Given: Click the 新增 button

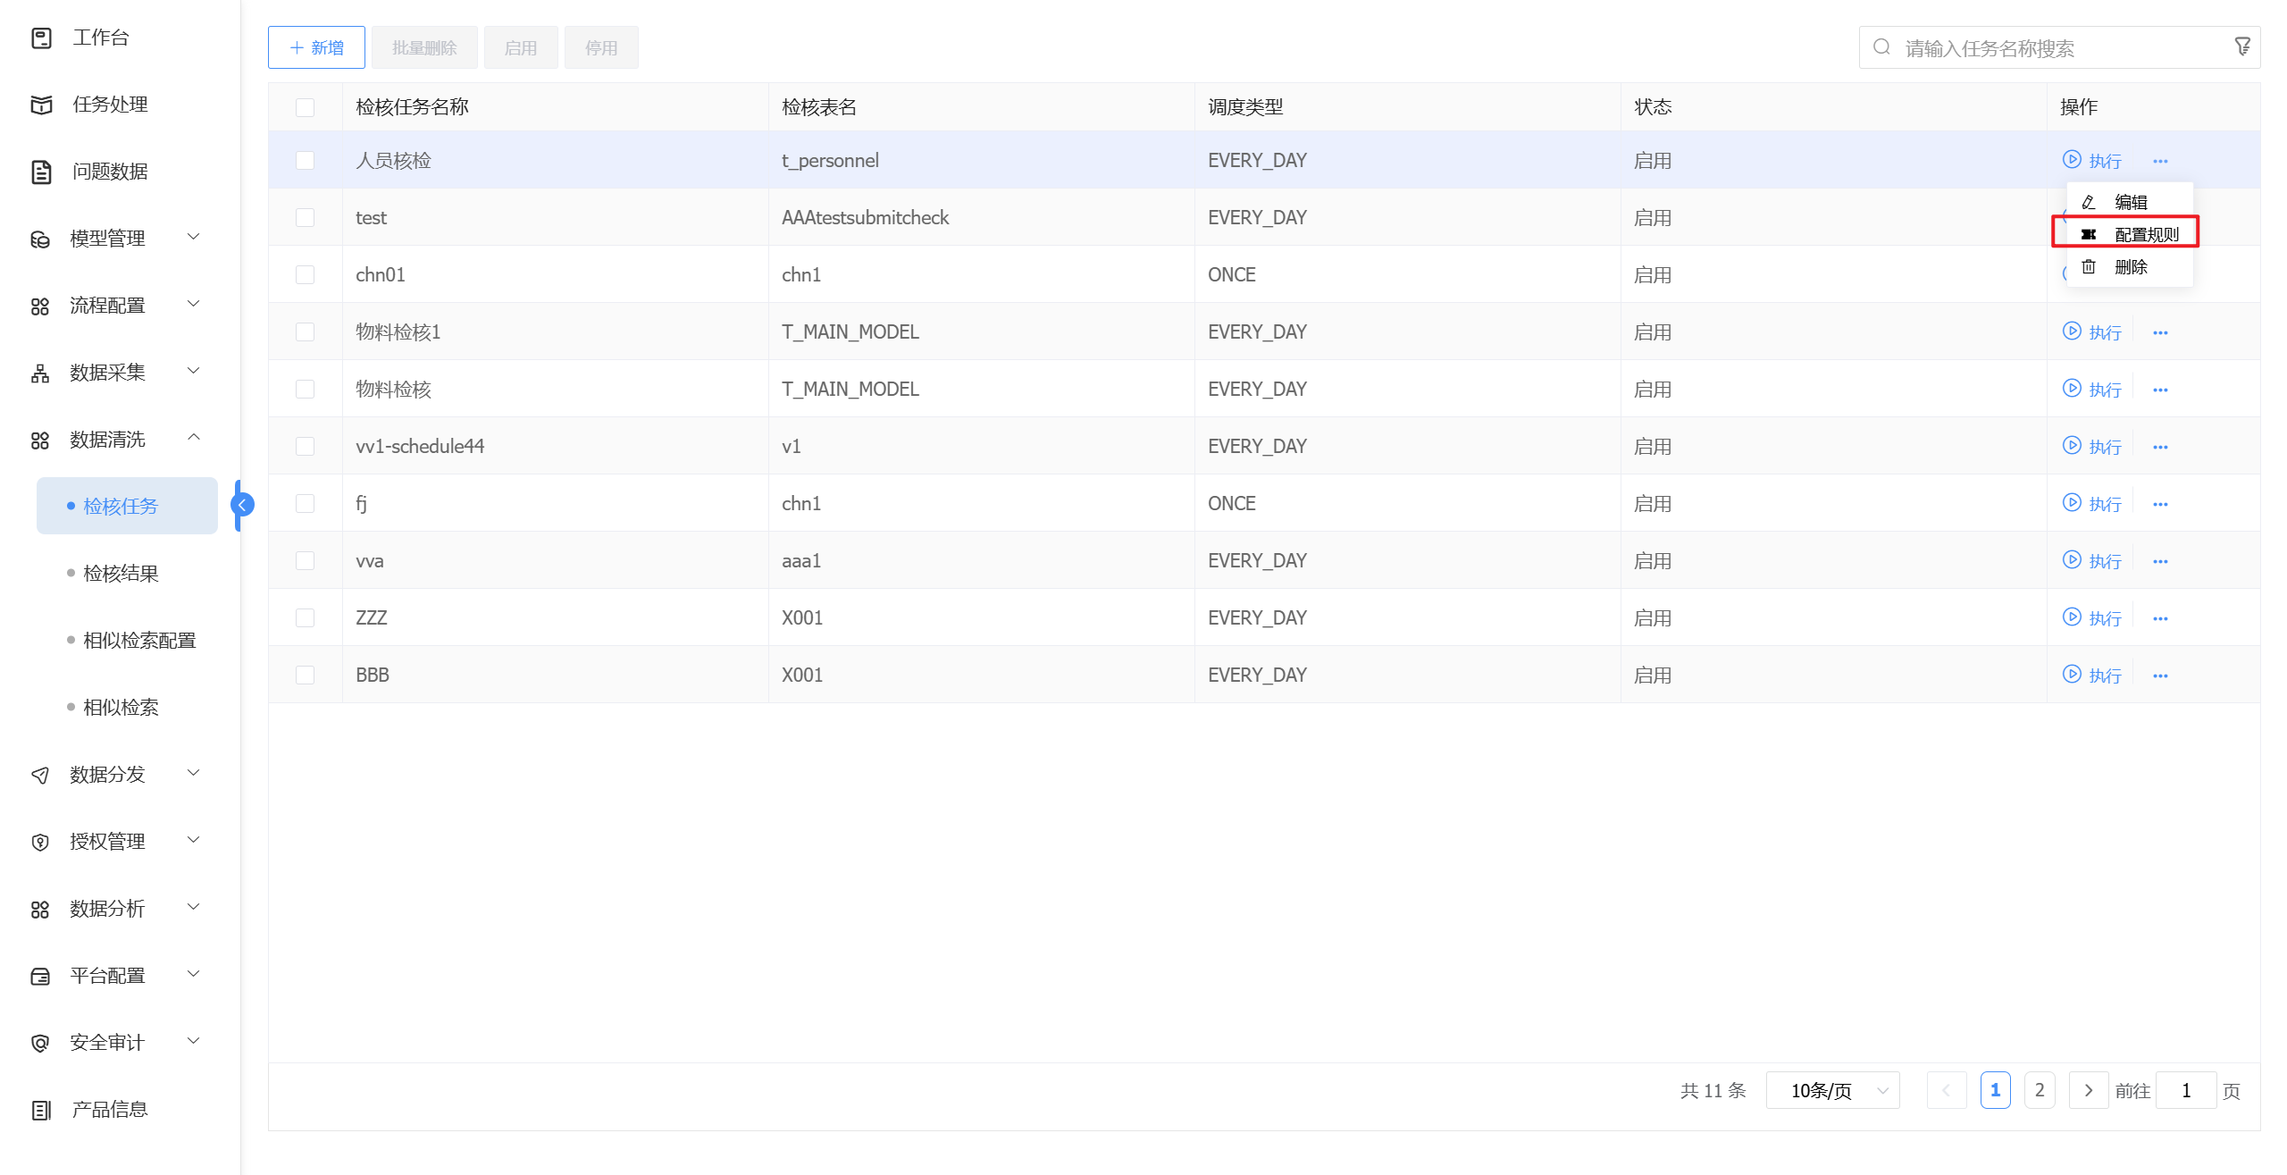Looking at the screenshot, I should (x=316, y=47).
